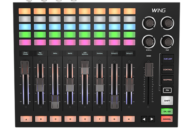Viewport: 193px width, 129px height.
Task: Select the Group G strip label
Action: [114, 53]
